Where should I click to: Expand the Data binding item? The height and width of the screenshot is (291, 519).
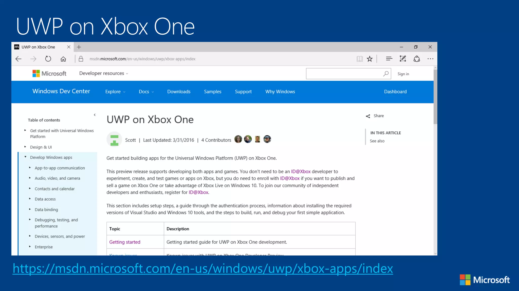(30, 209)
